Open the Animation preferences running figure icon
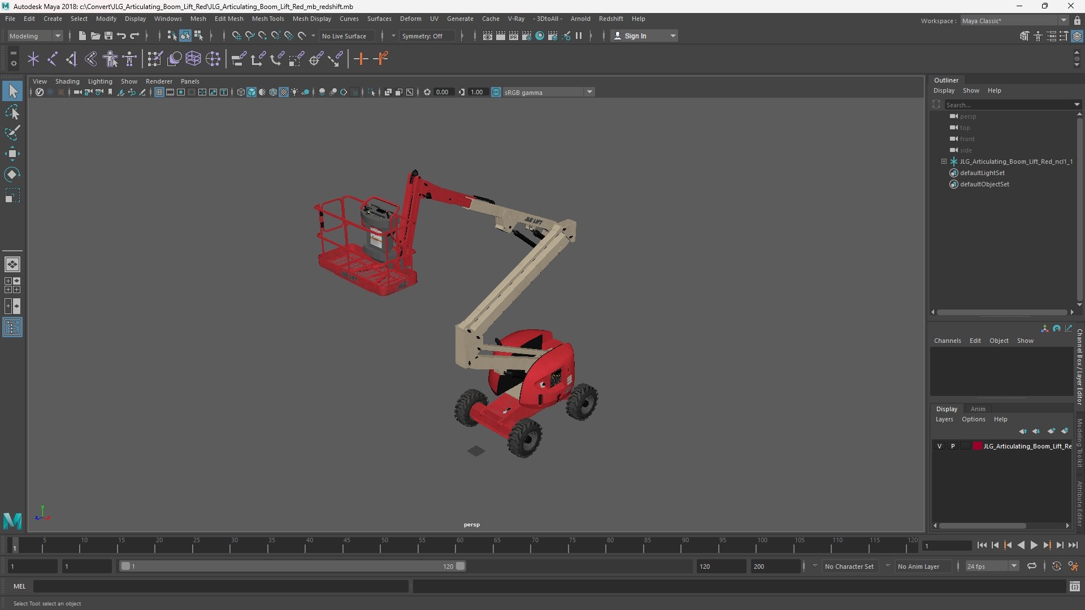1085x610 pixels. point(1073,566)
